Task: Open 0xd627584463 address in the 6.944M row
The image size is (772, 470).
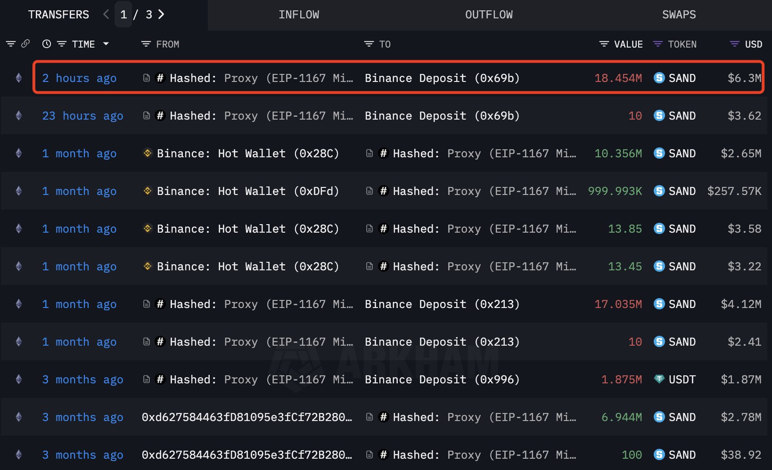Action: [247, 417]
